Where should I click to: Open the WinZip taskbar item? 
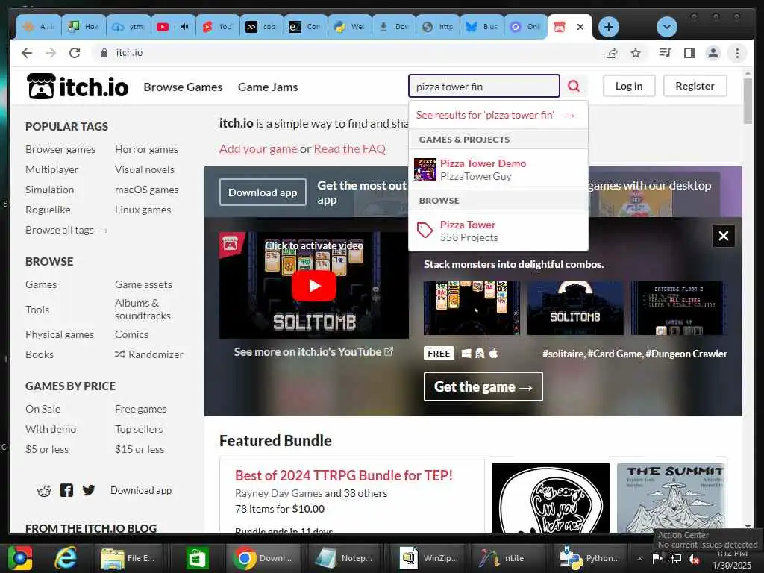(x=429, y=558)
